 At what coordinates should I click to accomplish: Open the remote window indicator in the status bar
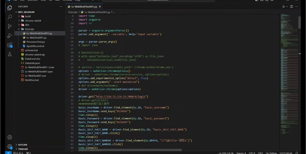coord(8,153)
